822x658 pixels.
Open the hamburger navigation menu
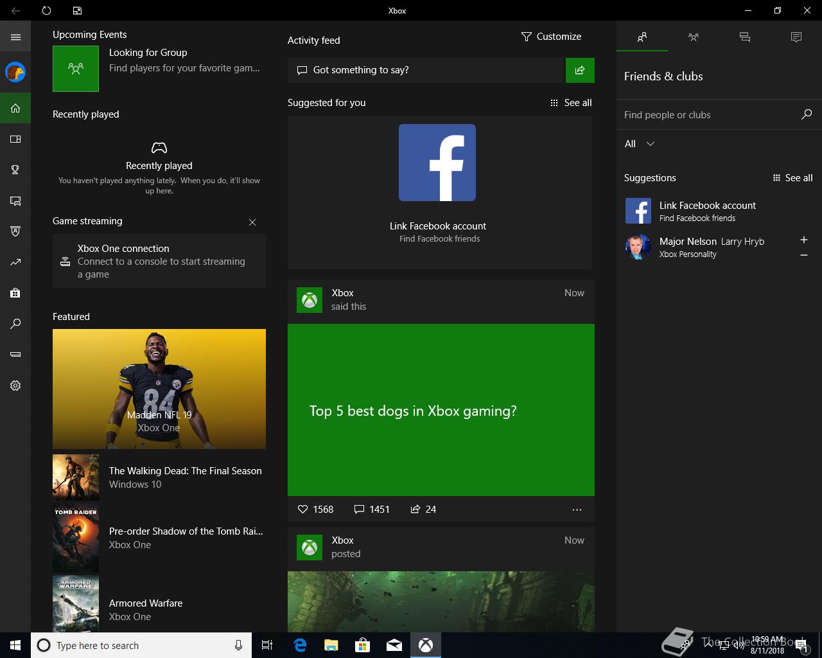pyautogui.click(x=15, y=37)
